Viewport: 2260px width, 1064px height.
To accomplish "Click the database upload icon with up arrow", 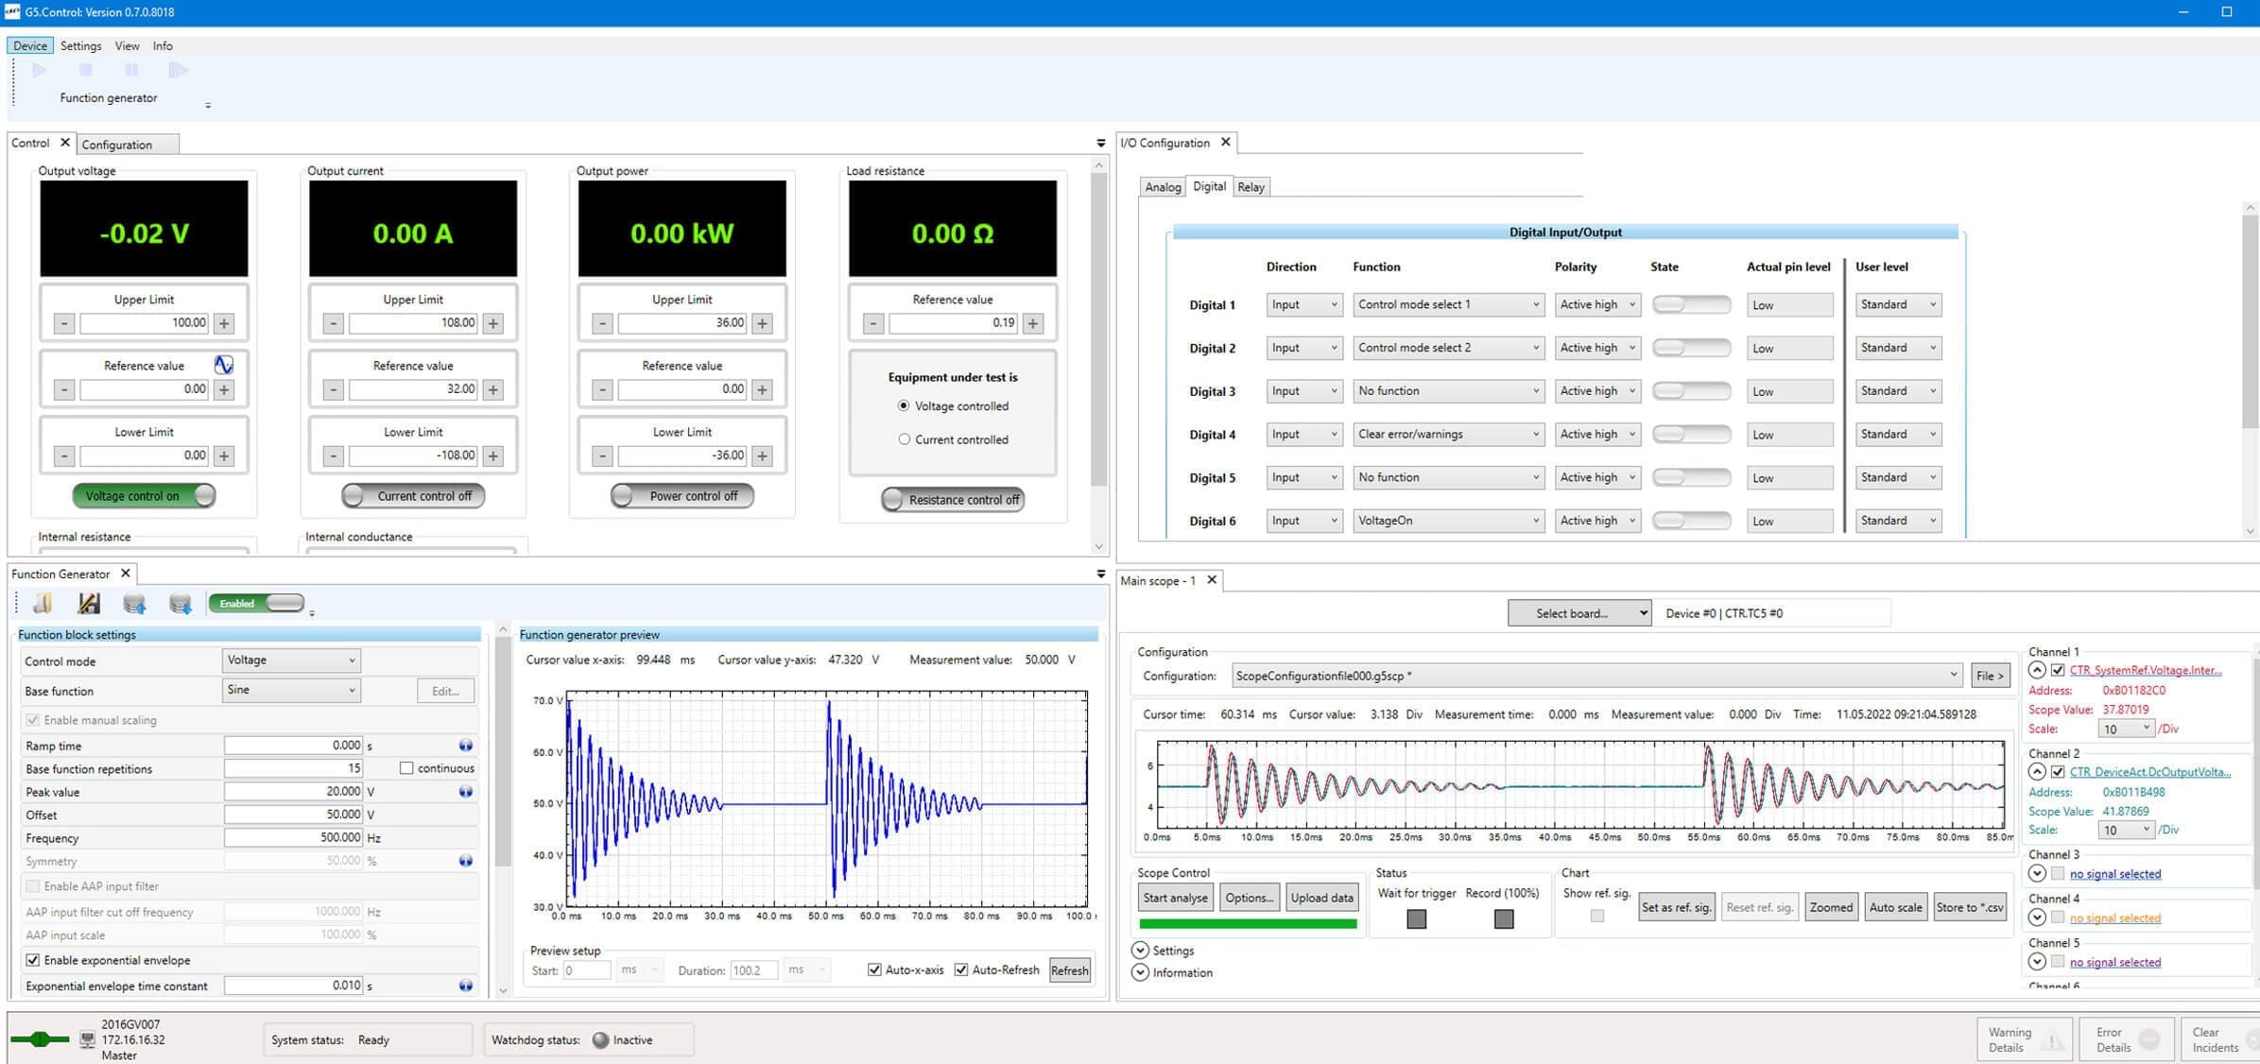I will pos(134,603).
